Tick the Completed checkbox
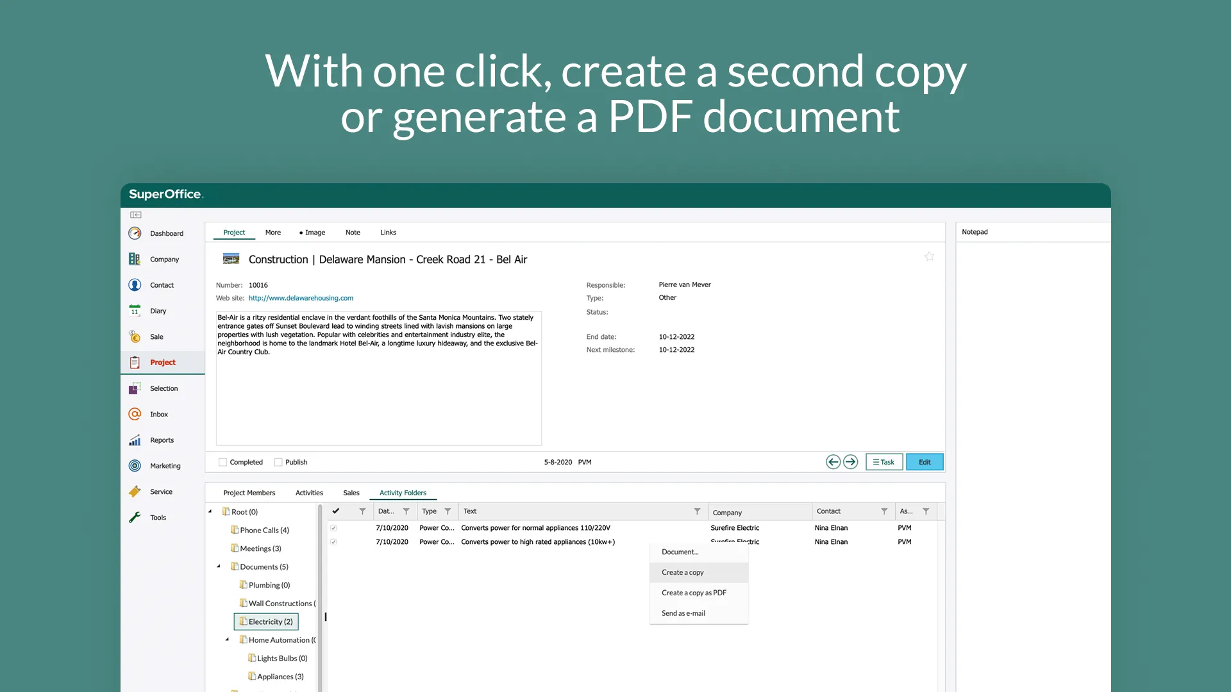Image resolution: width=1231 pixels, height=692 pixels. coord(222,462)
